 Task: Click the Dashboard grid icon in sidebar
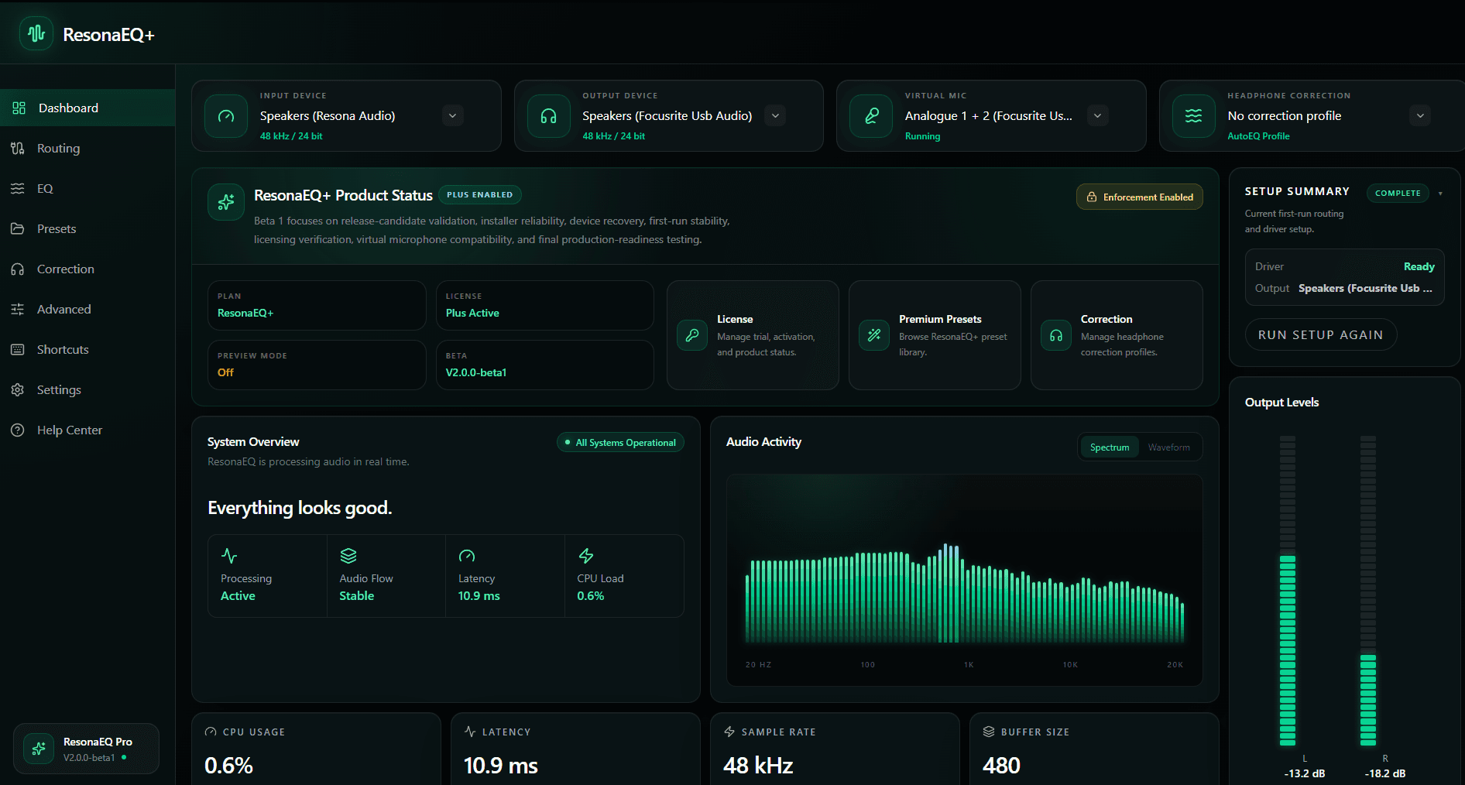tap(19, 108)
